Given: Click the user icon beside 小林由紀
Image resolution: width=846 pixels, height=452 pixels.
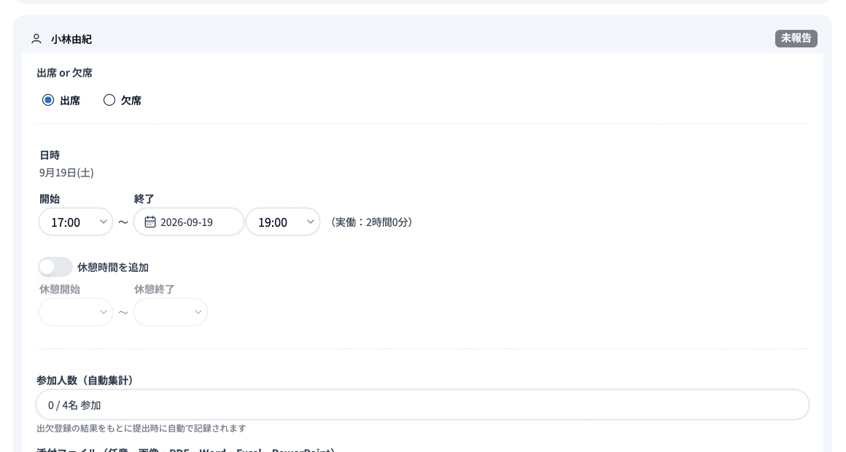Looking at the screenshot, I should click(36, 39).
